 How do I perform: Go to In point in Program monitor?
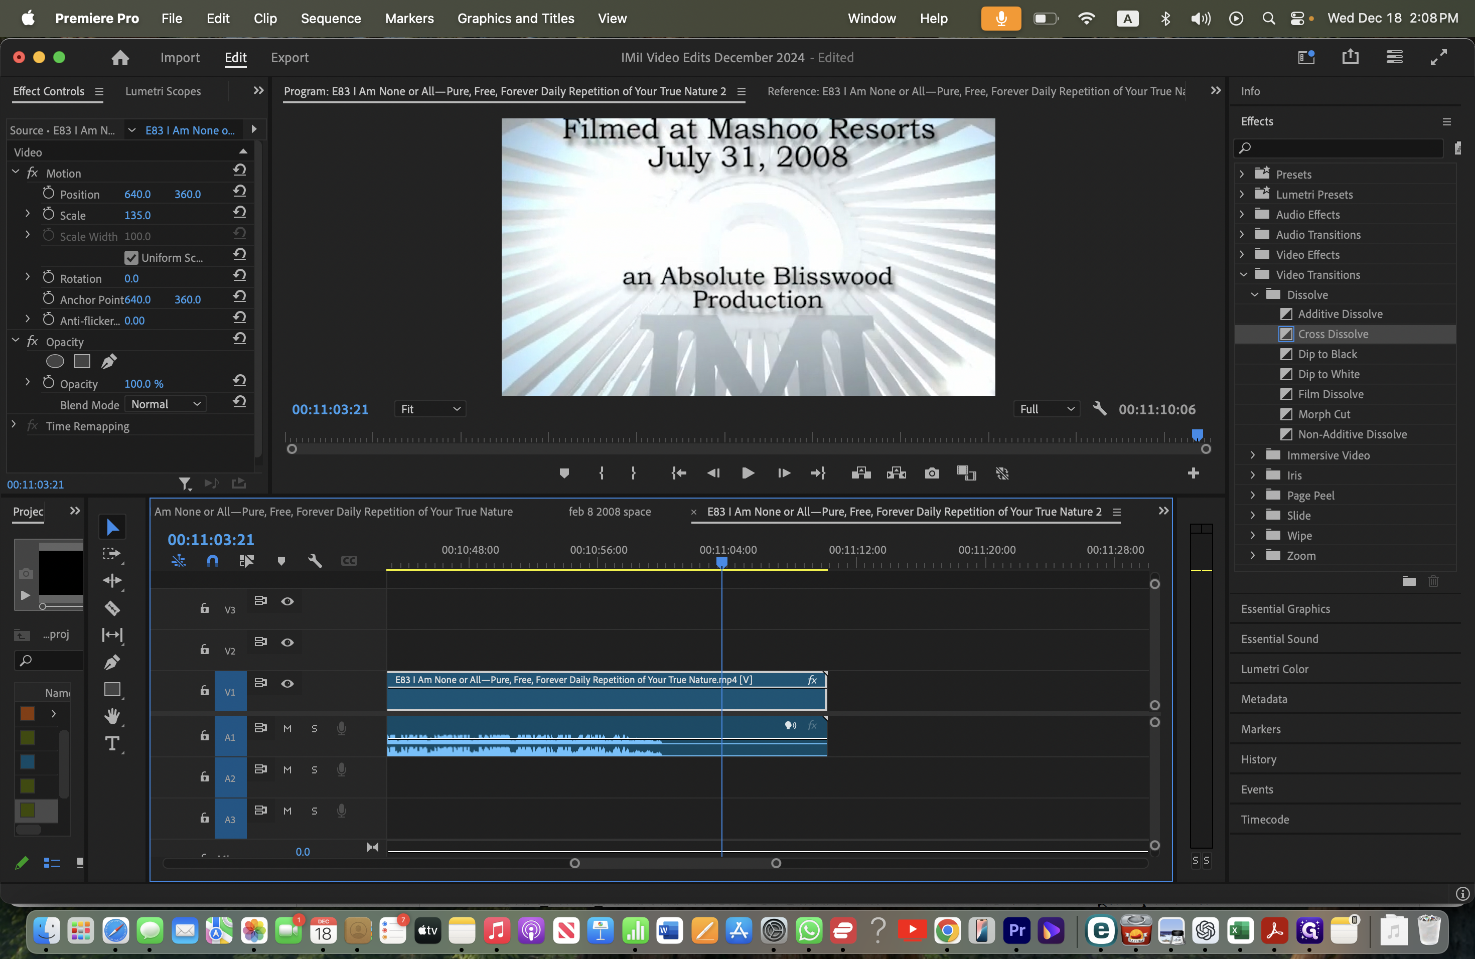point(679,473)
